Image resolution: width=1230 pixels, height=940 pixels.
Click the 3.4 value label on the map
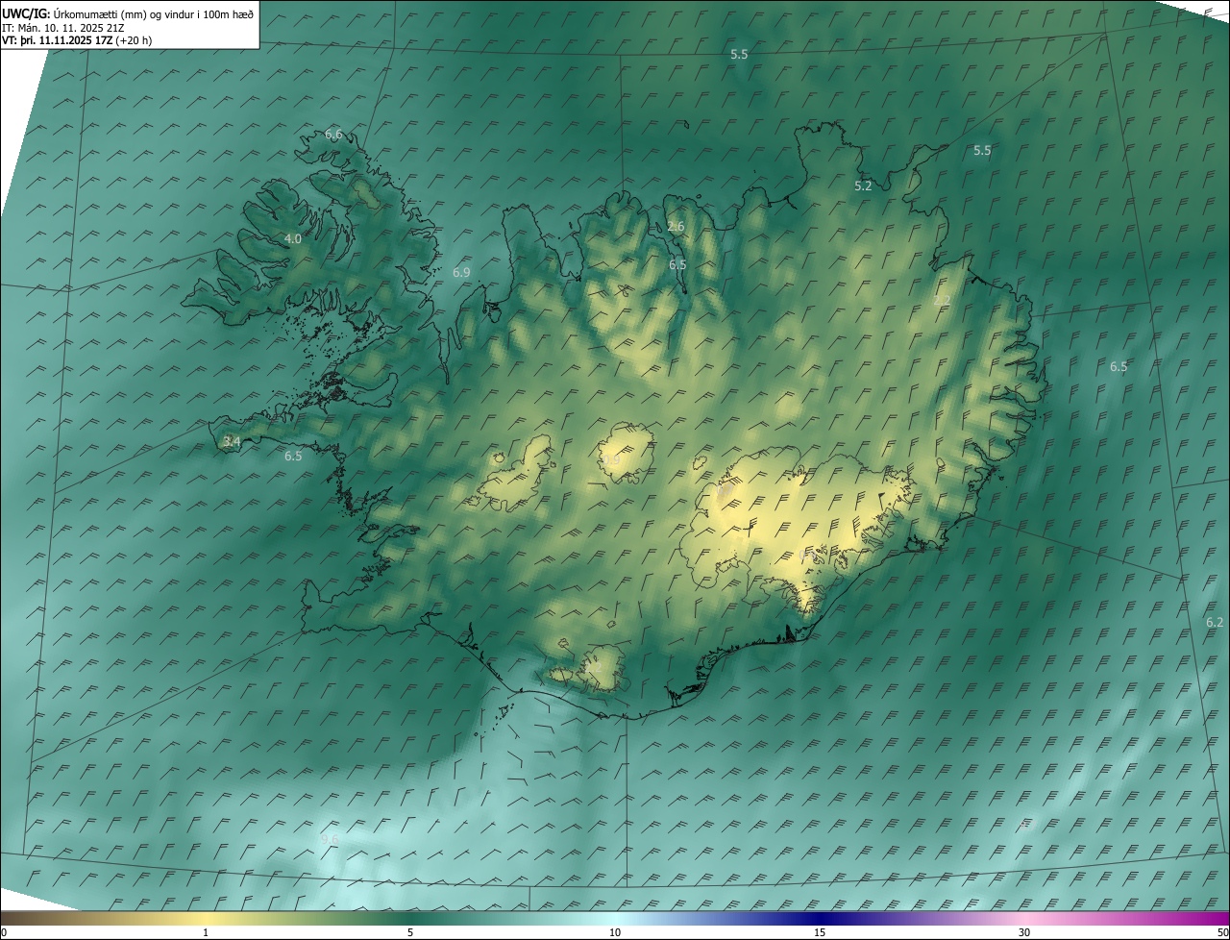pyautogui.click(x=232, y=442)
